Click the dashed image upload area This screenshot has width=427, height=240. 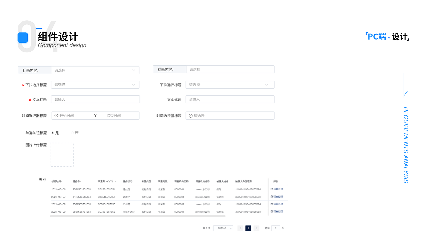(x=62, y=155)
